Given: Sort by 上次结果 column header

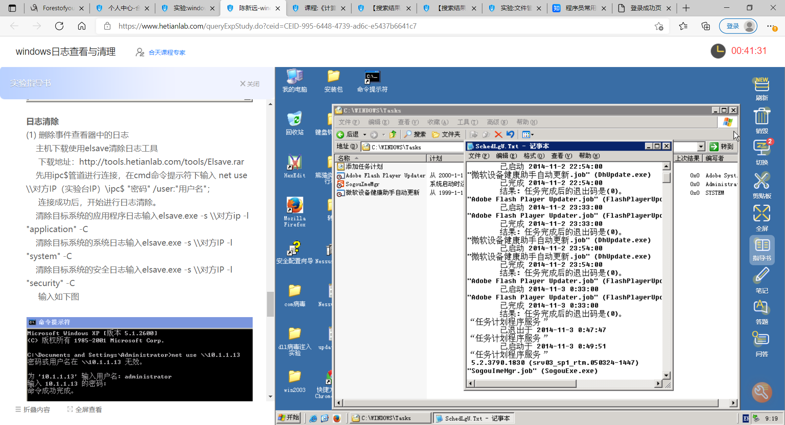Looking at the screenshot, I should coord(688,158).
